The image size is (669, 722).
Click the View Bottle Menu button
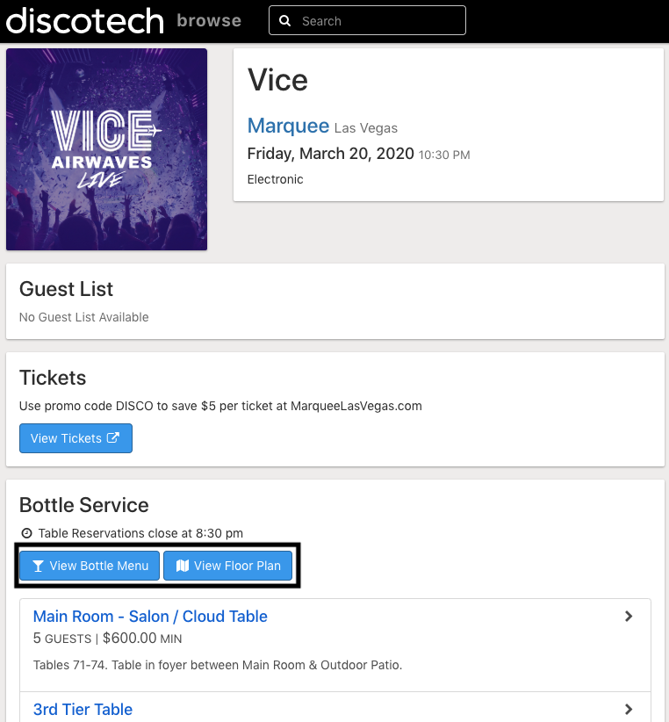pos(88,566)
